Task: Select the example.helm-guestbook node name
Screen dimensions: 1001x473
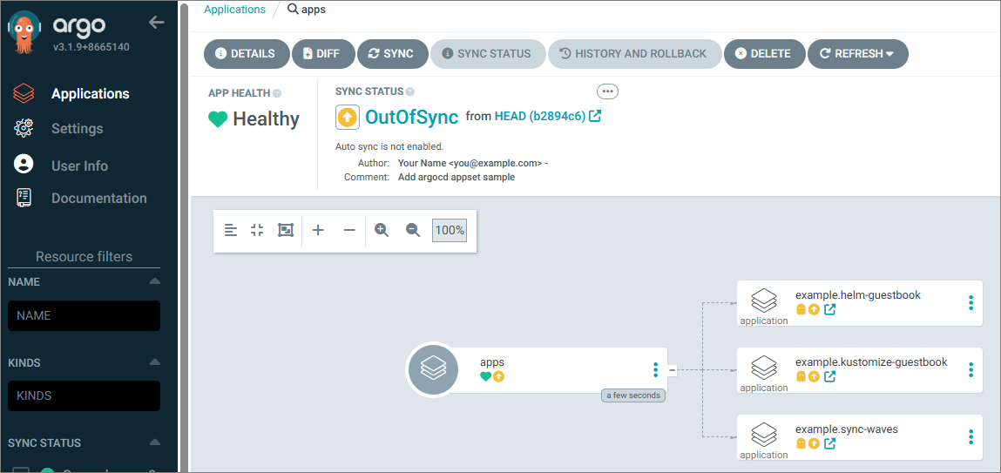Action: tap(858, 295)
